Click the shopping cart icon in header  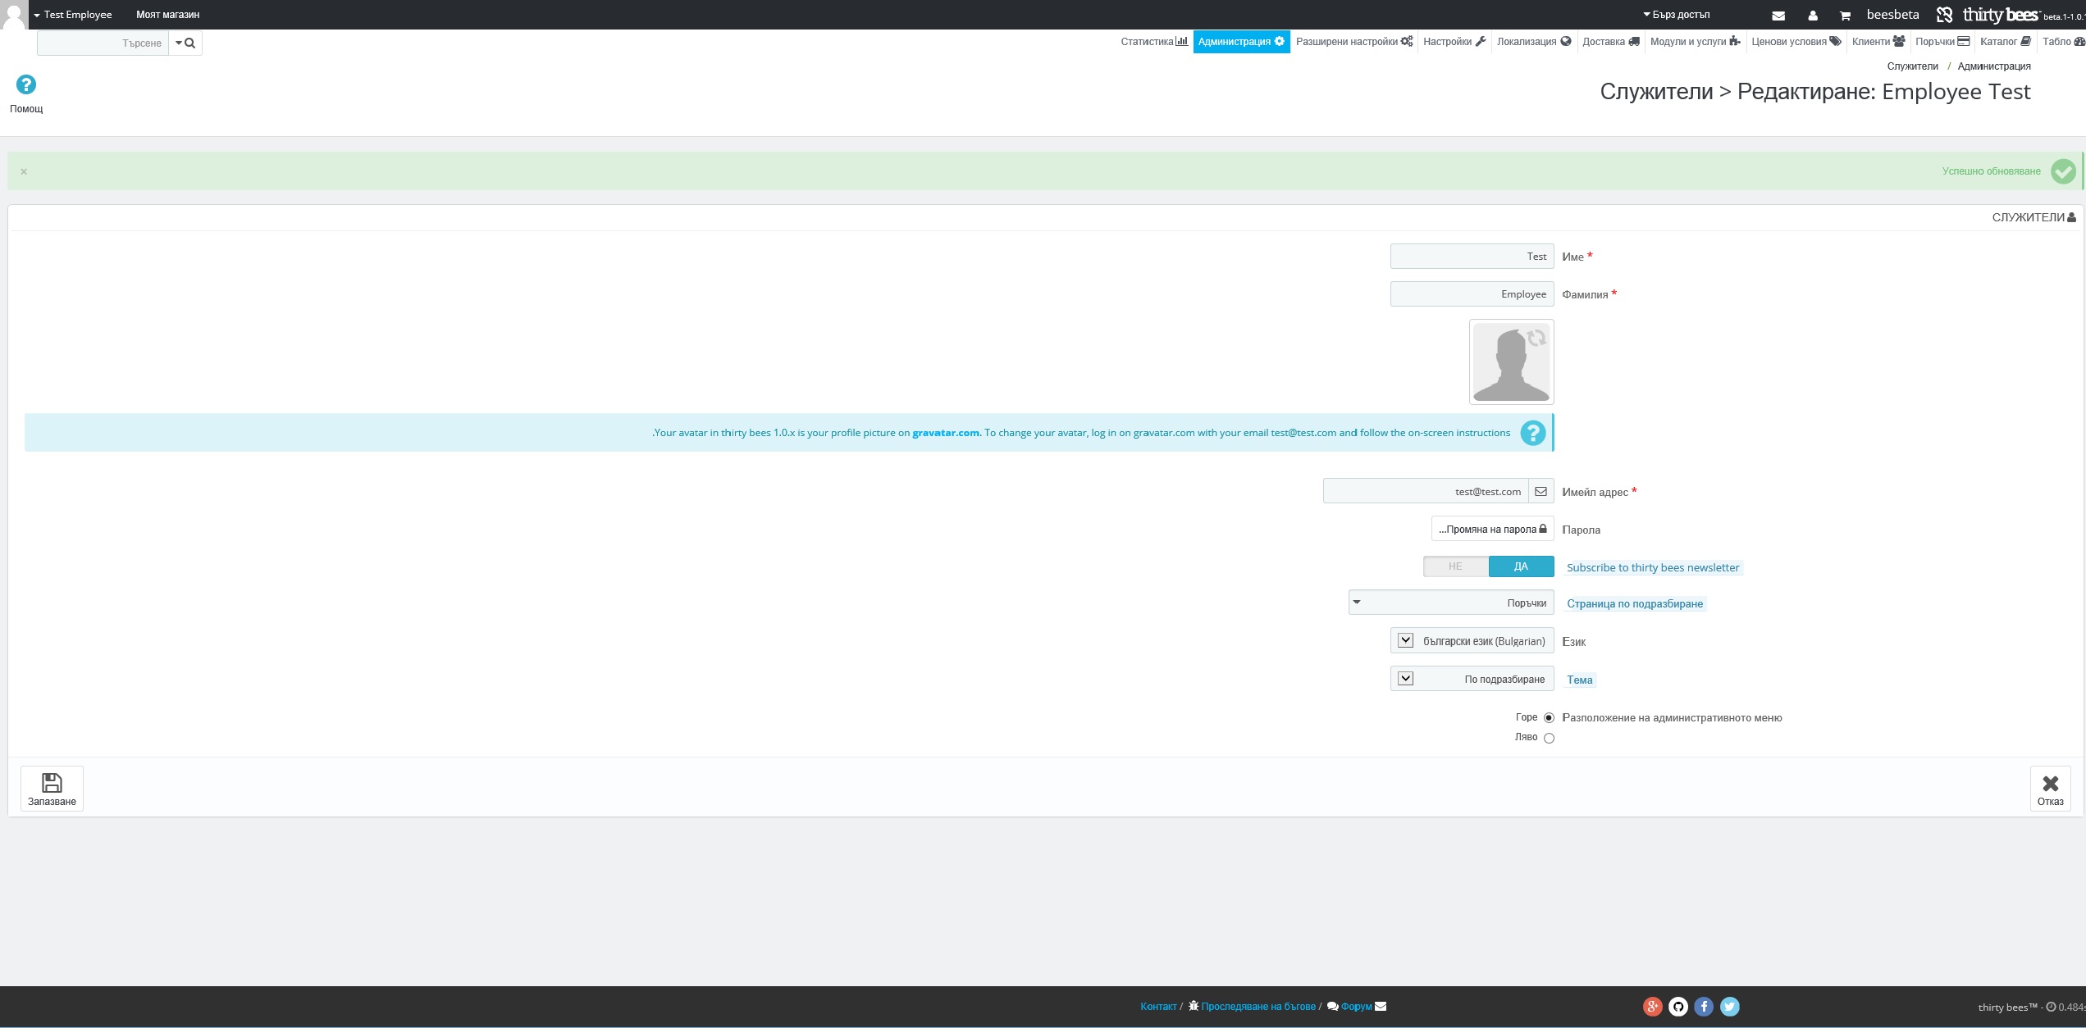click(x=1845, y=16)
